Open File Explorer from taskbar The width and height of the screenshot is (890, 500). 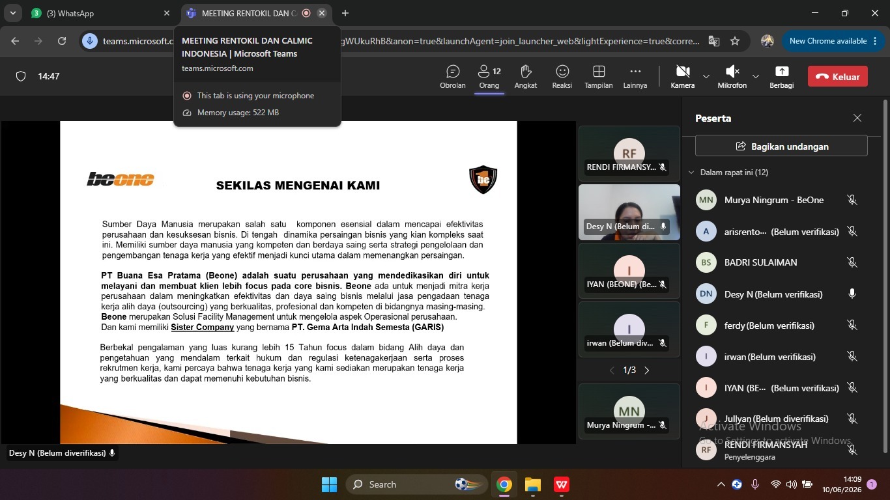click(533, 484)
